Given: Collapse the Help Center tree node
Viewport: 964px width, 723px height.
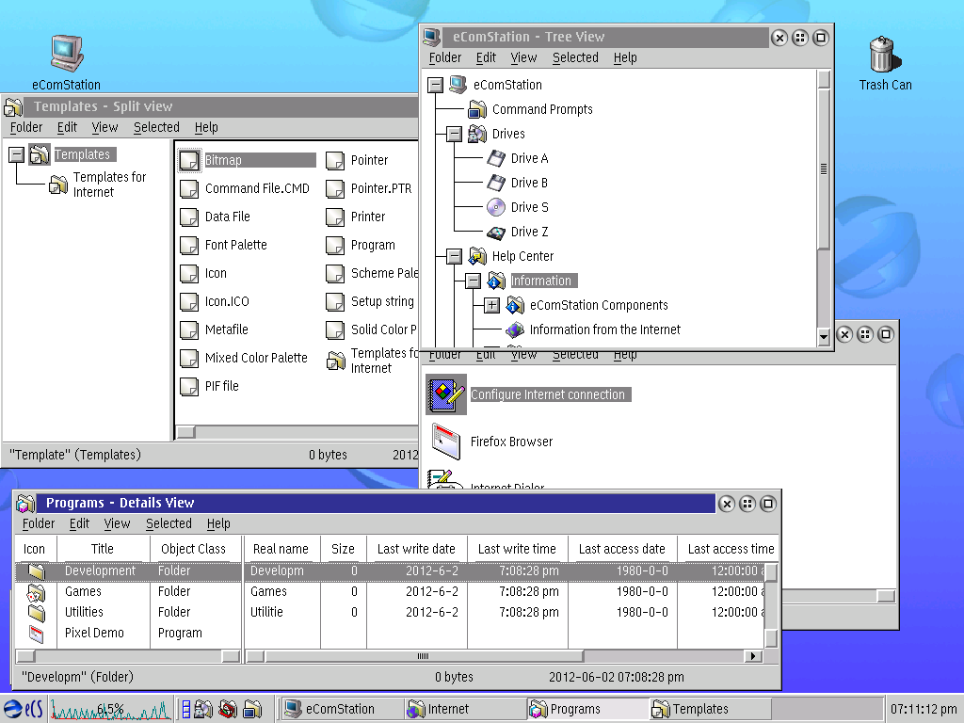Looking at the screenshot, I should point(454,256).
